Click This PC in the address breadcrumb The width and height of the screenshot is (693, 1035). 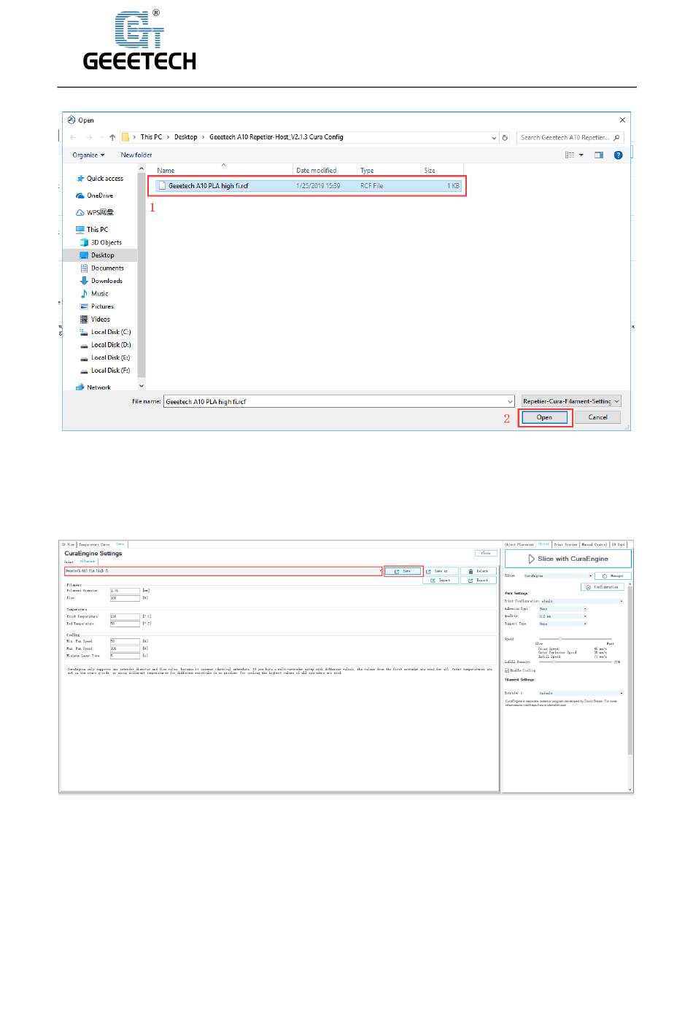click(152, 137)
